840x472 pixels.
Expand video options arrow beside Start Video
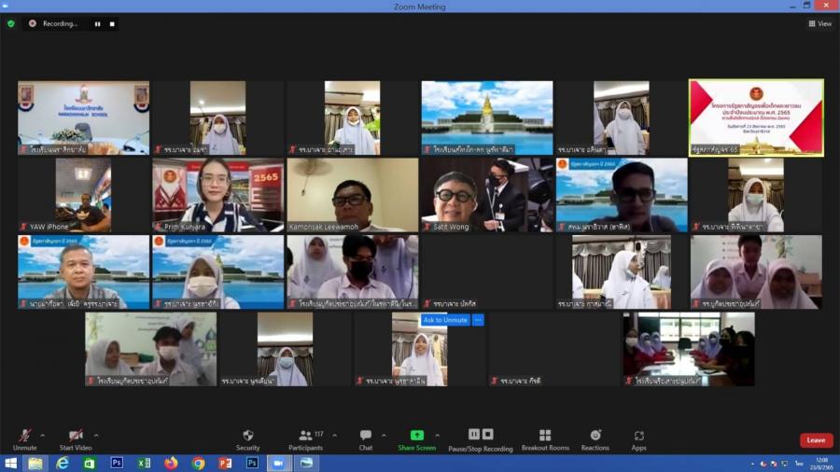[x=96, y=435]
